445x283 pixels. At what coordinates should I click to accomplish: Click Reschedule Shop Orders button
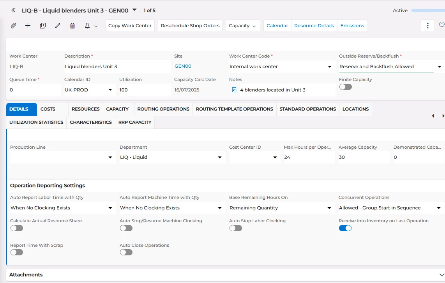coord(190,26)
